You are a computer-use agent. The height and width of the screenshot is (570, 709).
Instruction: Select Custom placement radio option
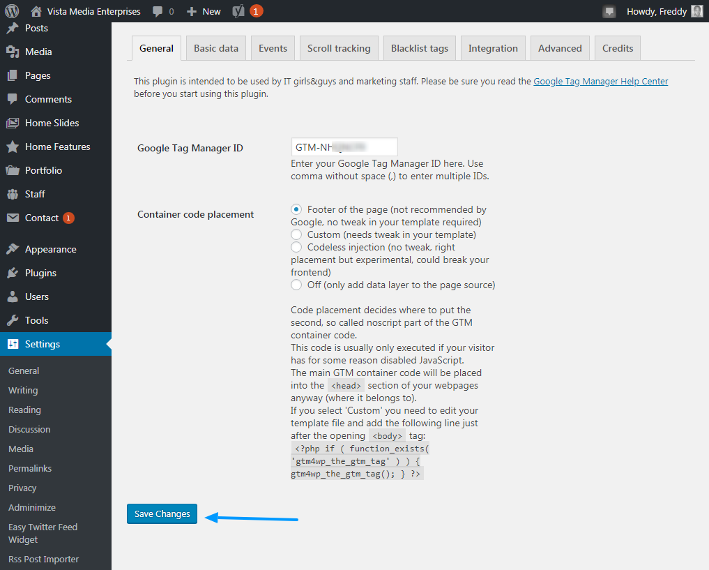click(296, 235)
